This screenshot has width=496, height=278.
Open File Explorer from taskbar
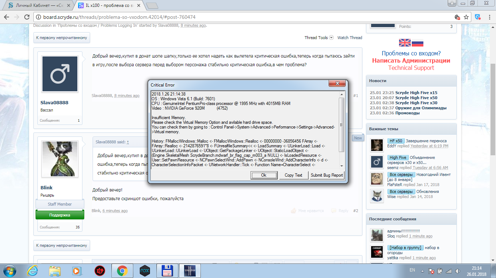click(55, 270)
